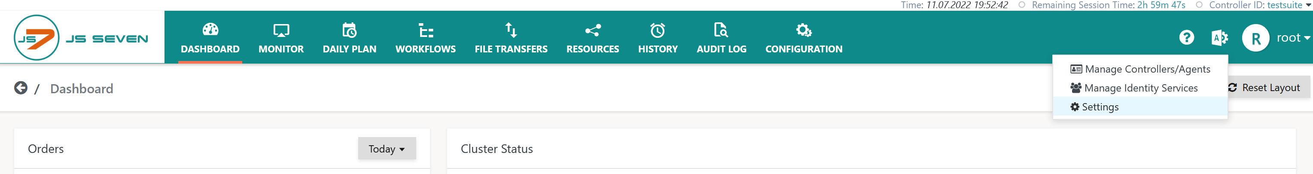
Task: Open the Daily Plan tab
Action: (349, 49)
